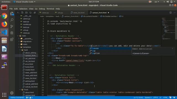Click the Spaces: 4 indentation setting

(x=148, y=98)
